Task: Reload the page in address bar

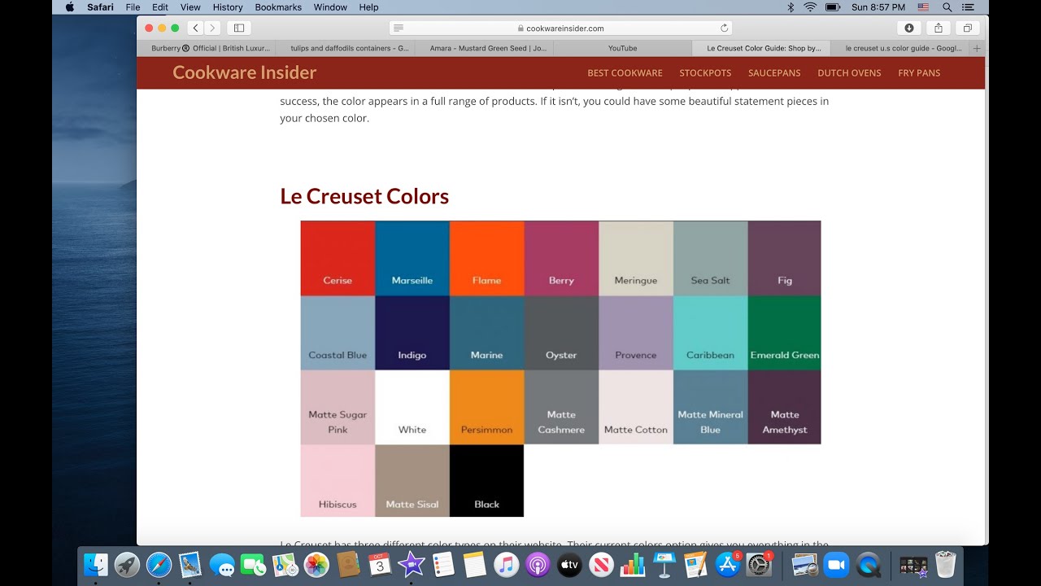Action: tap(724, 28)
